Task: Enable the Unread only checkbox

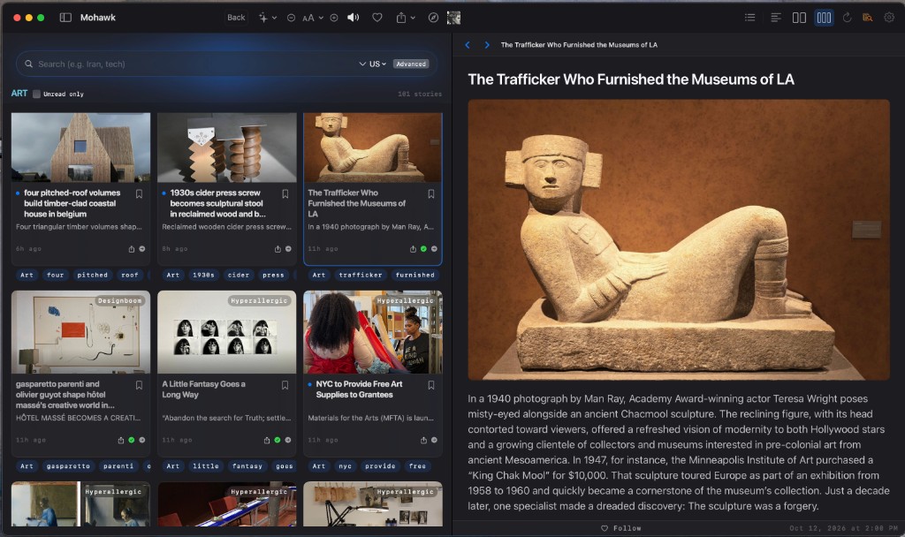Action: pyautogui.click(x=36, y=94)
